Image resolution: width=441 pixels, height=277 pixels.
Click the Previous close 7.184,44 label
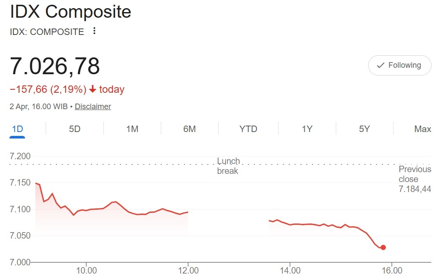(414, 179)
